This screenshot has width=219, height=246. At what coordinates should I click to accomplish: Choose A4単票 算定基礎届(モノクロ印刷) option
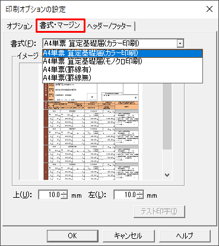tap(122, 61)
